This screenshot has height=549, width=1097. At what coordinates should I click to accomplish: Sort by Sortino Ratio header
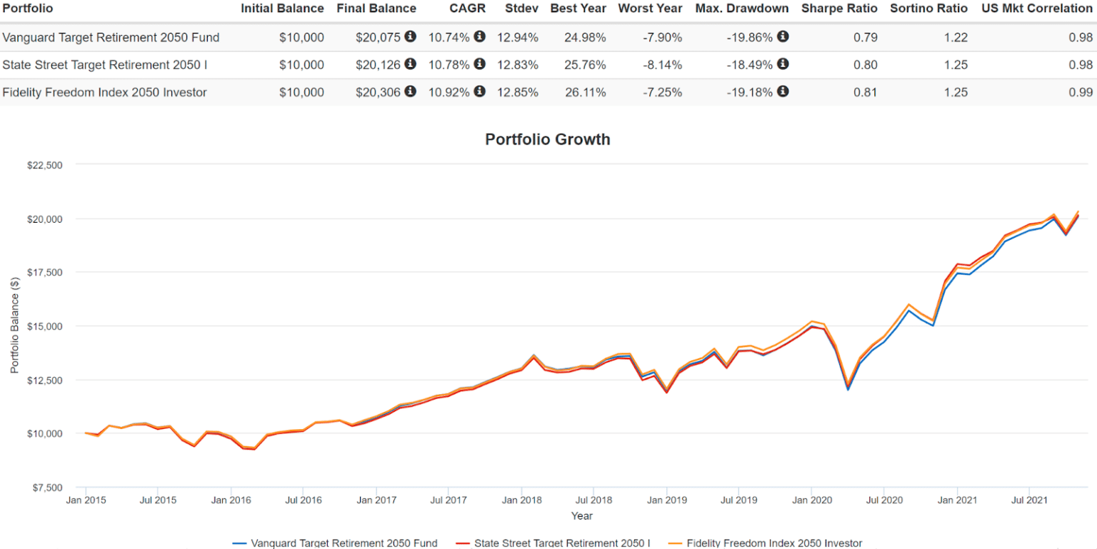(928, 9)
